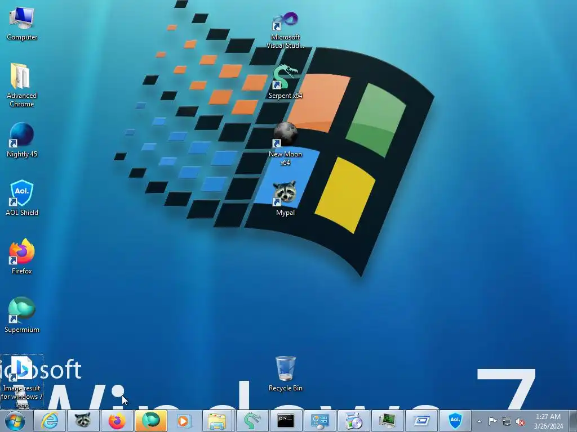Open the network status tray icon
This screenshot has width=577, height=432.
pyautogui.click(x=507, y=422)
